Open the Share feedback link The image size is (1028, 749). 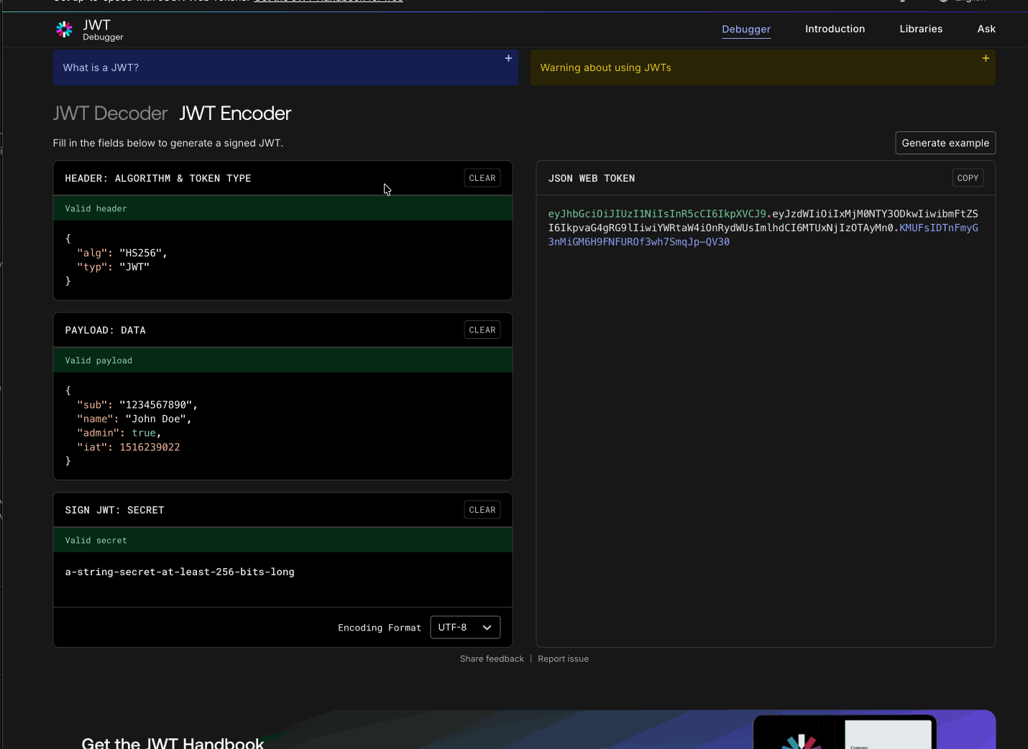click(x=492, y=659)
